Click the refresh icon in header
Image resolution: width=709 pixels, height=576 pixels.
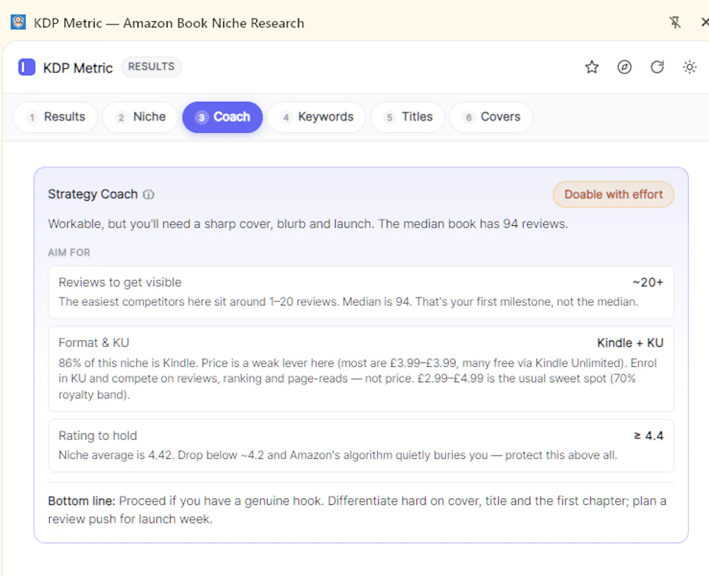[x=657, y=67]
